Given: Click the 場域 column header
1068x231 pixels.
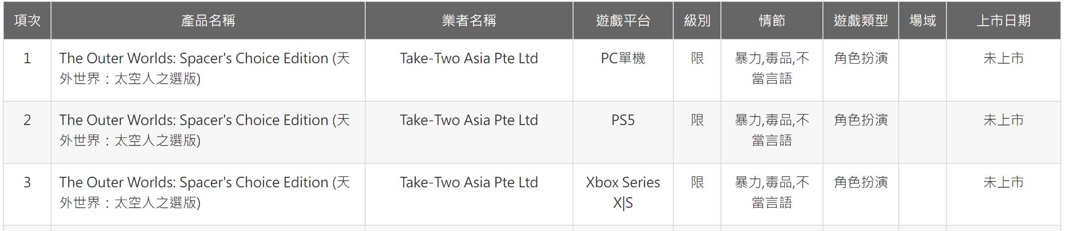Looking at the screenshot, I should pyautogui.click(x=923, y=20).
